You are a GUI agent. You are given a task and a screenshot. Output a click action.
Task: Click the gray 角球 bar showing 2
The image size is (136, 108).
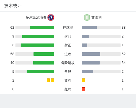pyautogui.click(x=88, y=72)
